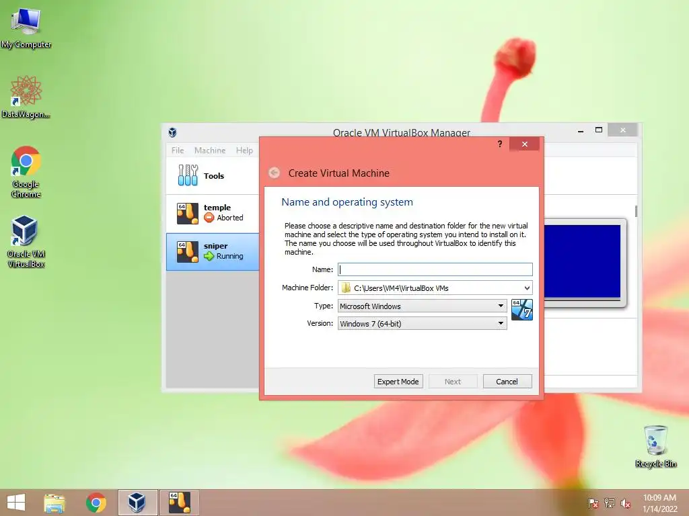Open the File menu in VirtualBox Manager
This screenshot has height=516, width=689.
178,150
